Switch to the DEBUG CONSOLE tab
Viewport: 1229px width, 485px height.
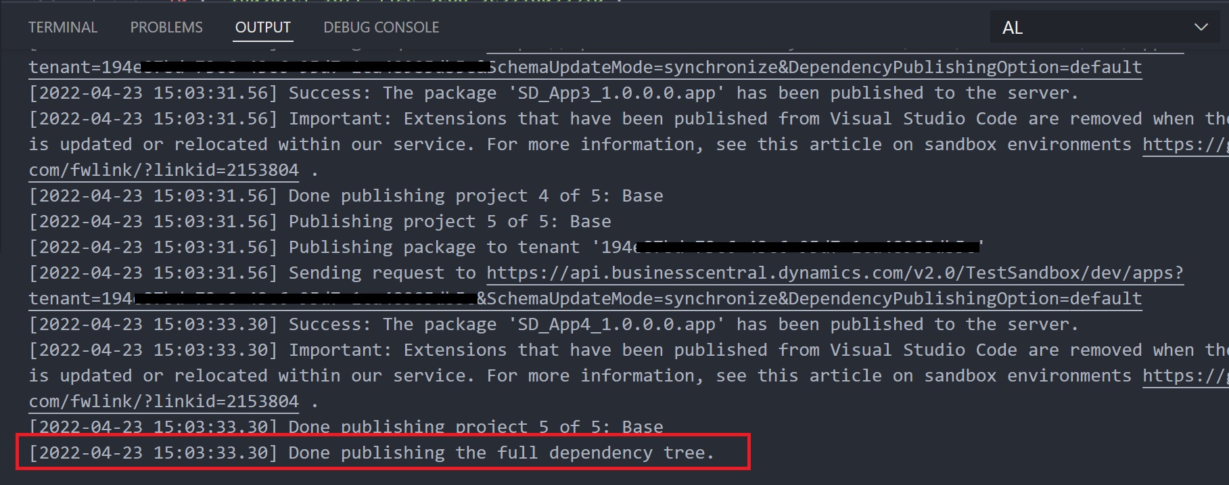click(381, 28)
